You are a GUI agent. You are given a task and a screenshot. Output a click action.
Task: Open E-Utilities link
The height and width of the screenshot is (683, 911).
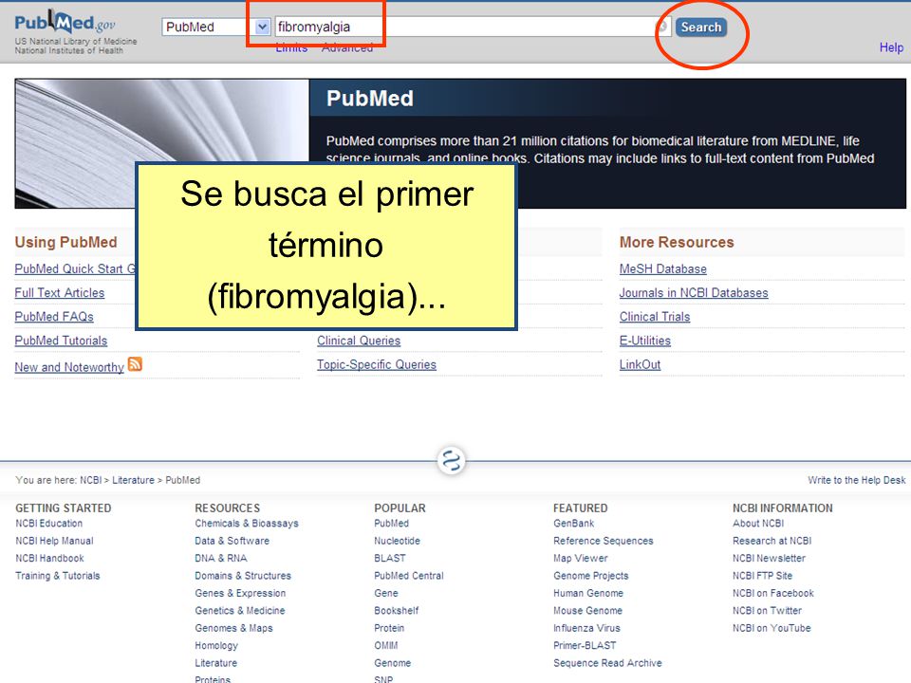coord(645,341)
